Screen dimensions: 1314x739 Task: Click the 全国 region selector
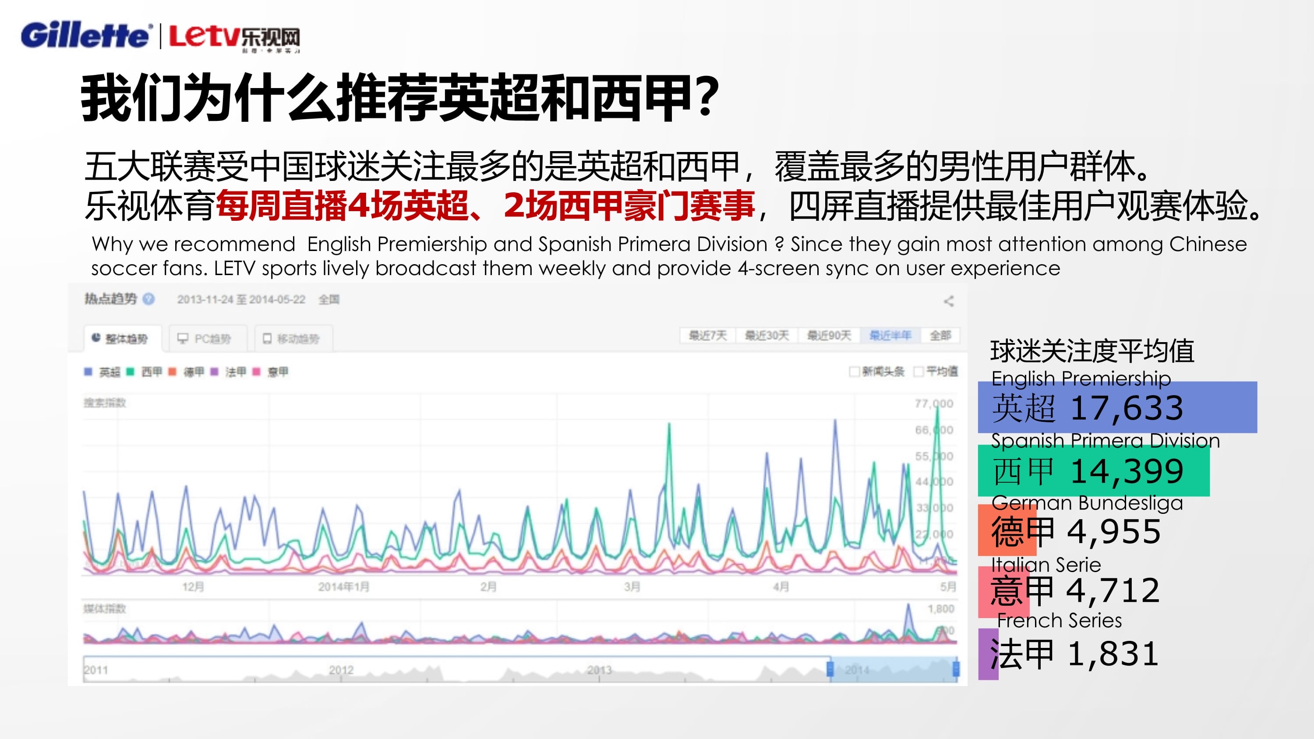(x=328, y=299)
